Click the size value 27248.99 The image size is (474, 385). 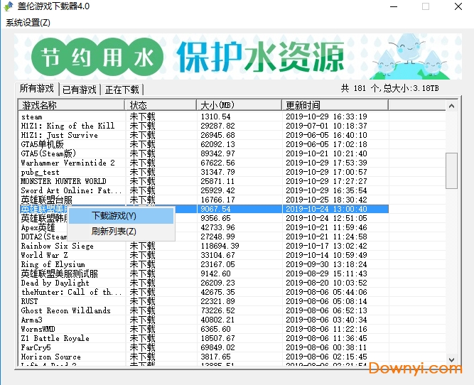click(217, 237)
